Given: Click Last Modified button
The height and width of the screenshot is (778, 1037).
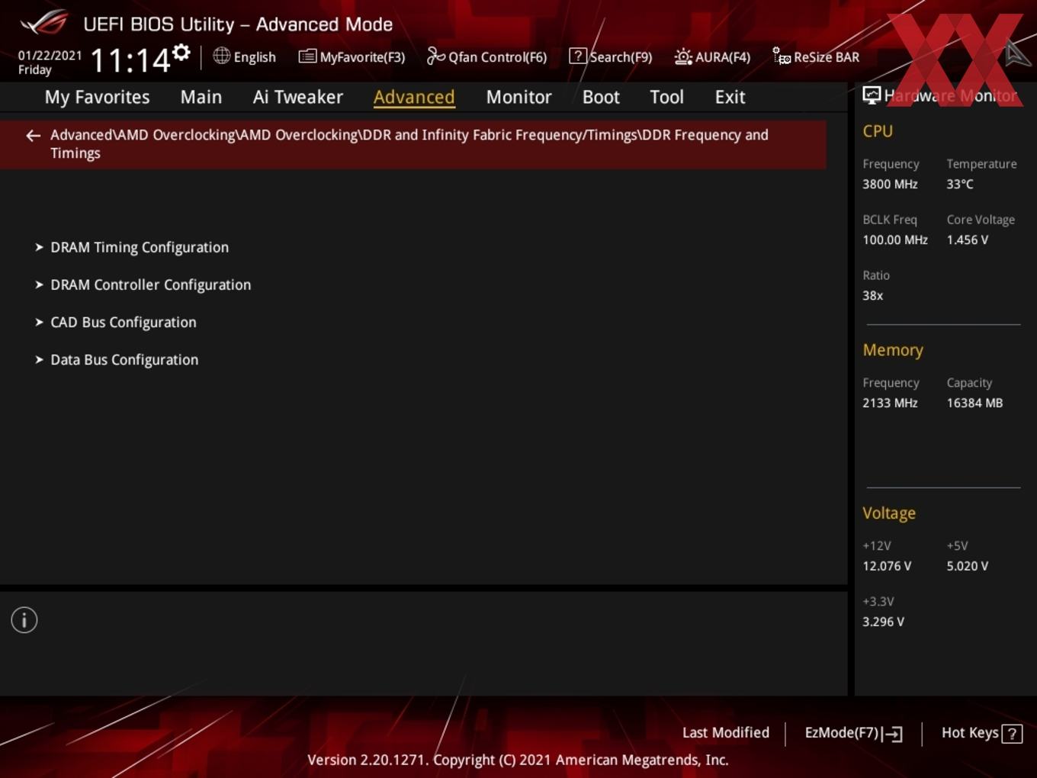Looking at the screenshot, I should 726,733.
